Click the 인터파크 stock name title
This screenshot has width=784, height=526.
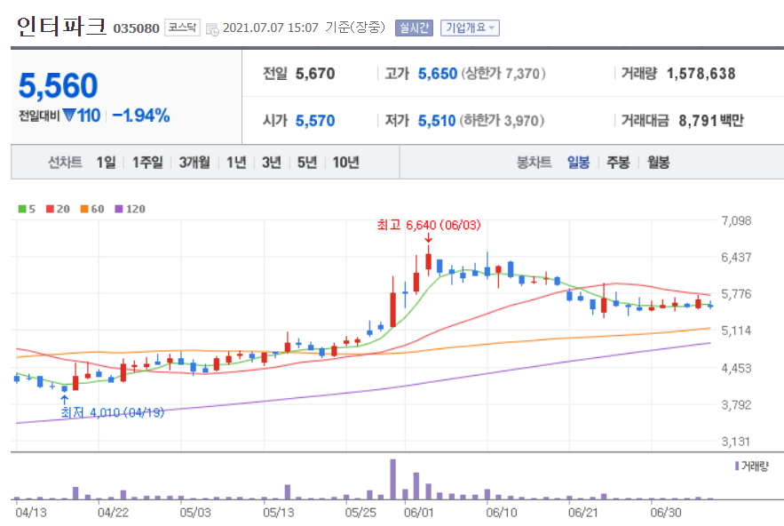click(x=61, y=26)
